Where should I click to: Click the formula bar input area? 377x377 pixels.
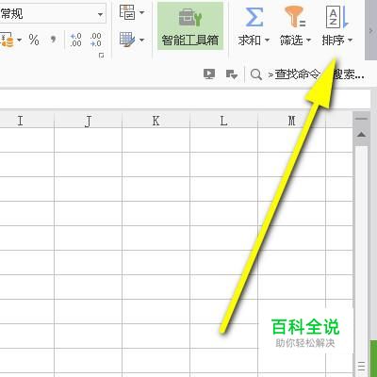point(186,100)
